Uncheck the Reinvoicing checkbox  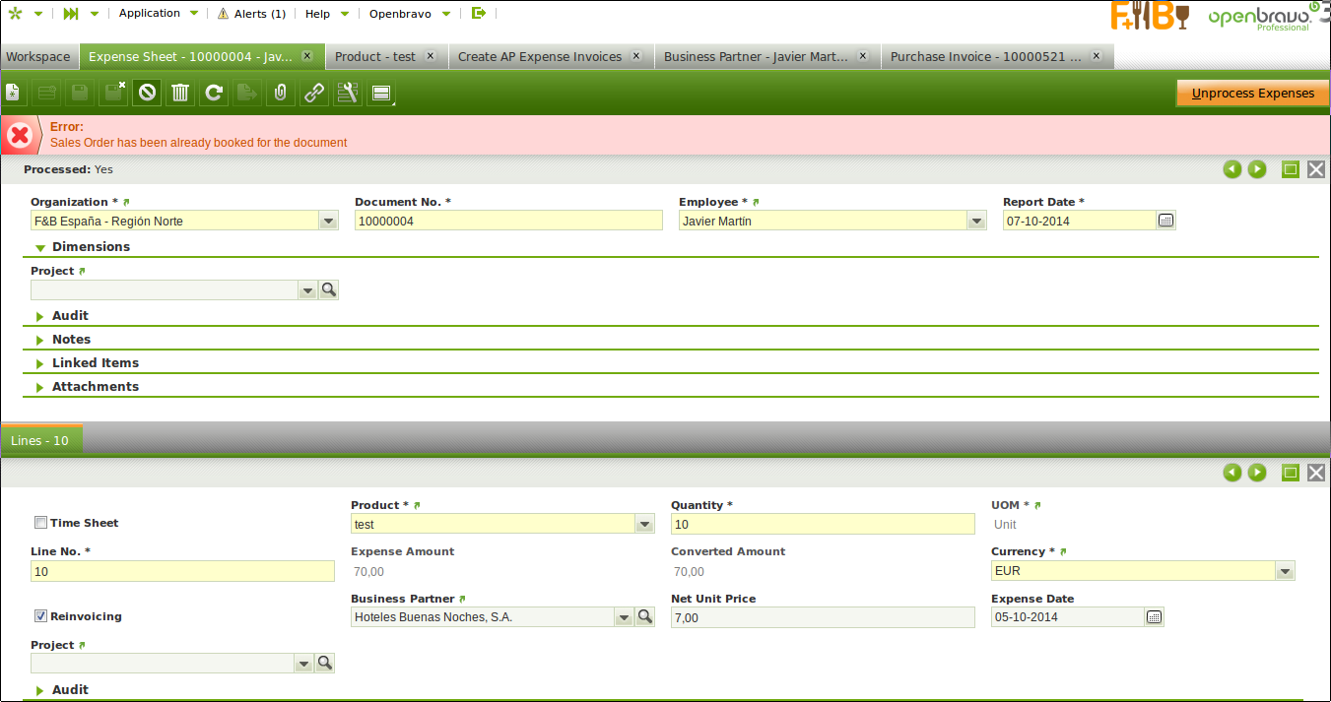pyautogui.click(x=40, y=616)
